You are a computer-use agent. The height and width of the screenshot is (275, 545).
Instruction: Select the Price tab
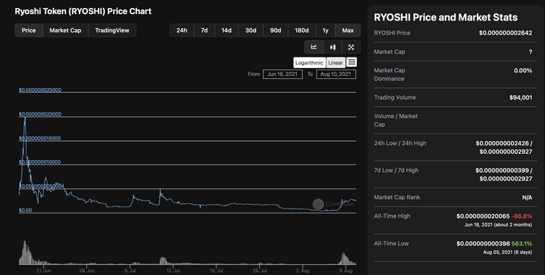pyautogui.click(x=29, y=30)
